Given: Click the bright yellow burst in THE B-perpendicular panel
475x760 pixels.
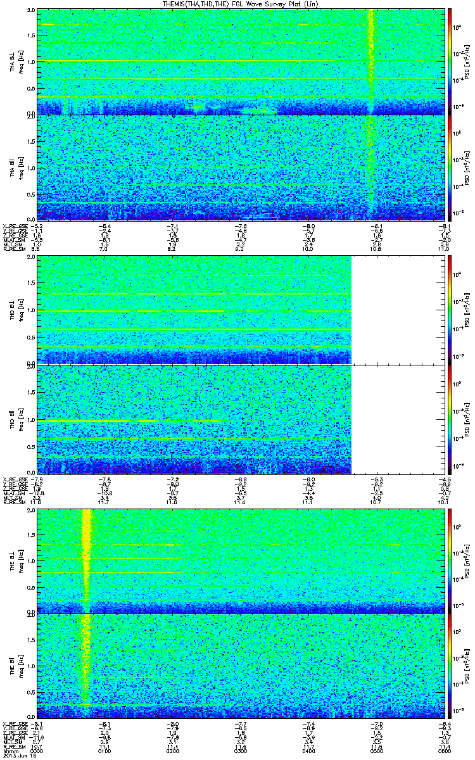Looking at the screenshot, I should tap(87, 560).
